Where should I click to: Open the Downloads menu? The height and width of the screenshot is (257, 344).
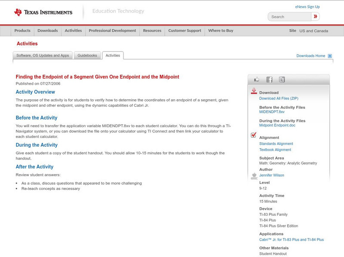point(48,31)
